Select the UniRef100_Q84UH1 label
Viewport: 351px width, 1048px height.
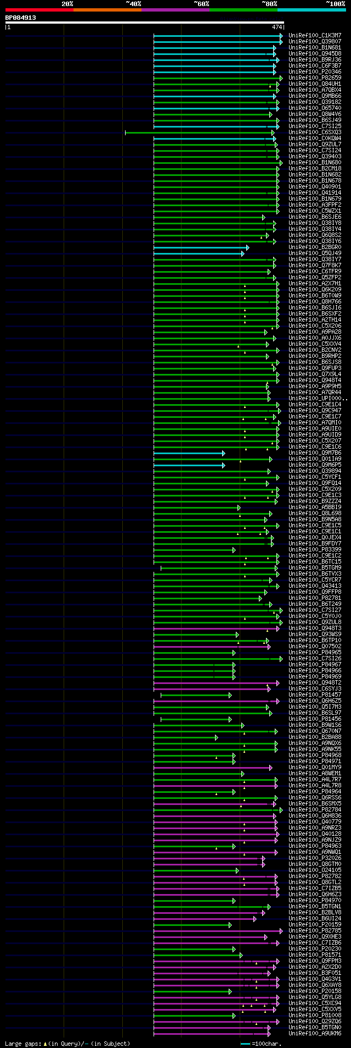[315, 84]
